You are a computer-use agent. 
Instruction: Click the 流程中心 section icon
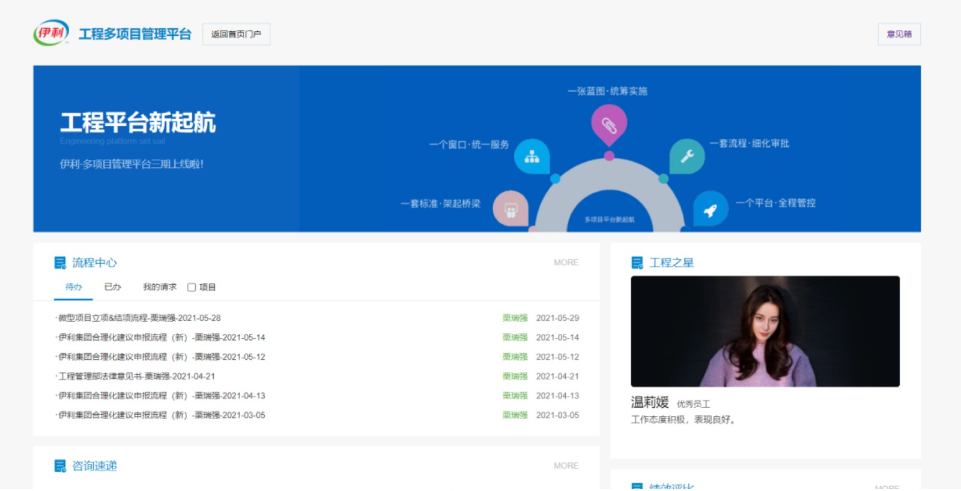tap(60, 263)
